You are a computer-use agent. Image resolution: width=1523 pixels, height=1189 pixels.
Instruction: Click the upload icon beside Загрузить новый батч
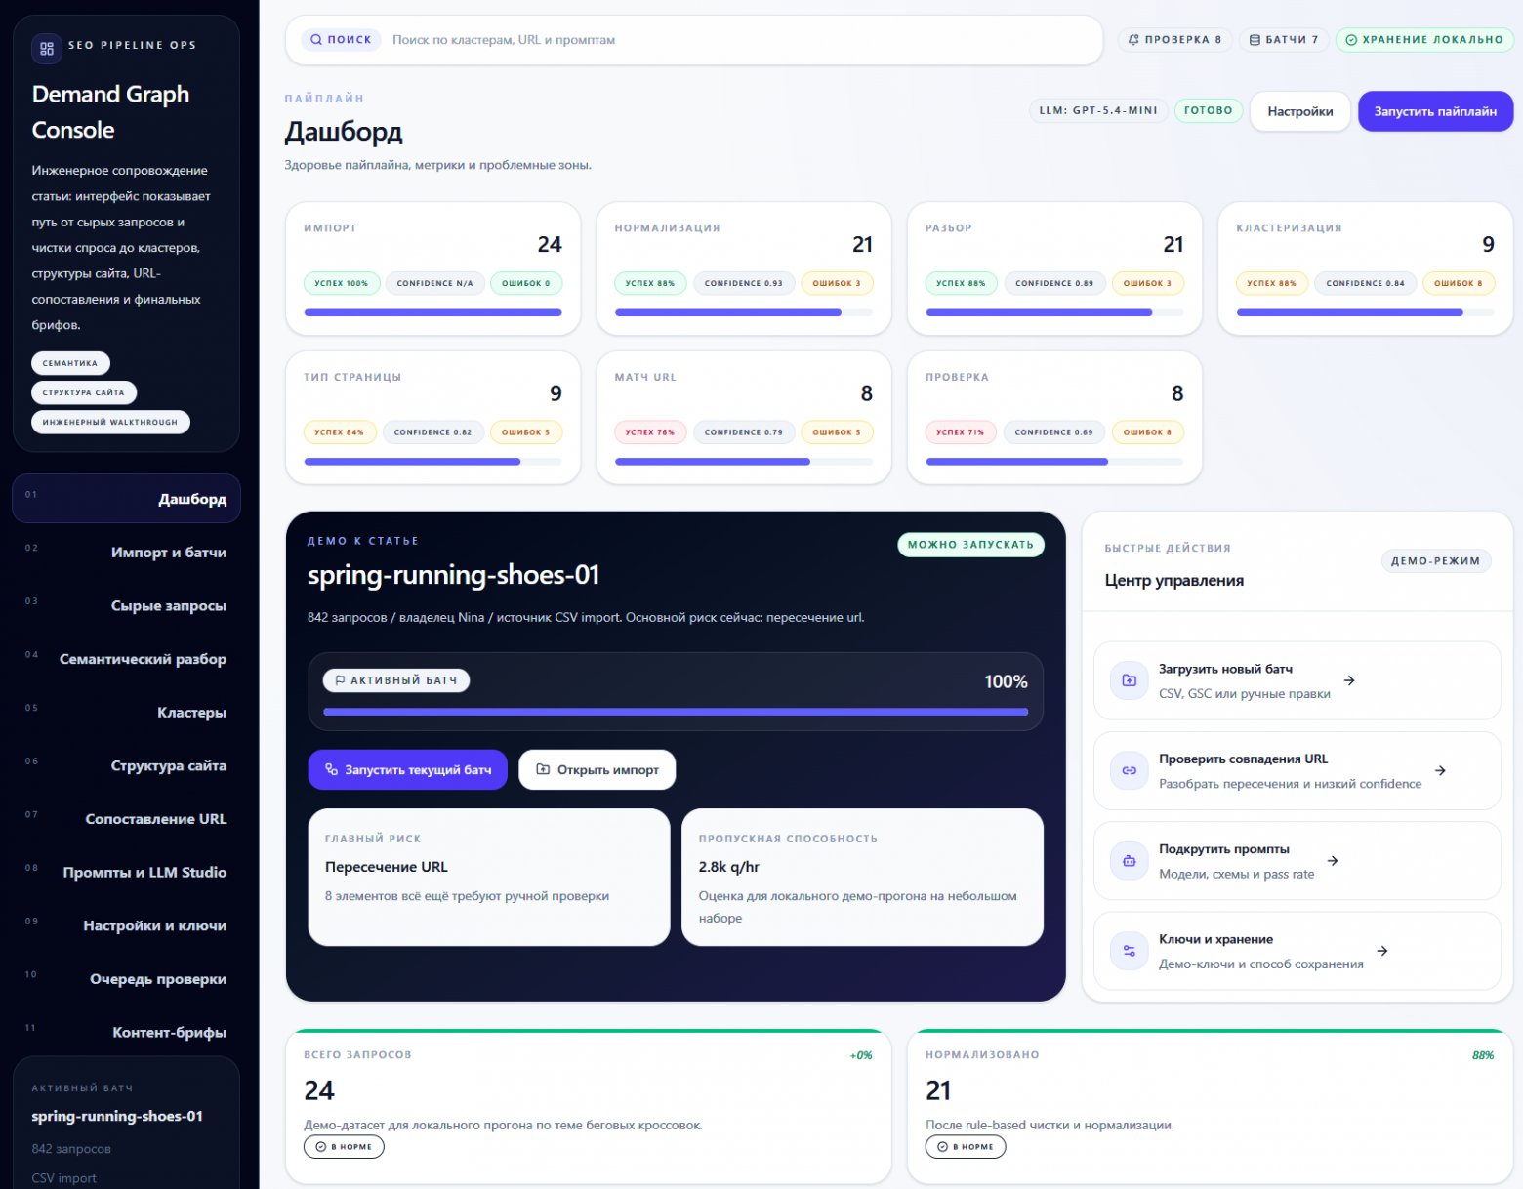pyautogui.click(x=1130, y=680)
